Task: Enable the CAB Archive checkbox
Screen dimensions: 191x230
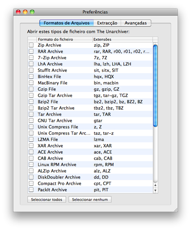Action: pyautogui.click(x=31, y=158)
